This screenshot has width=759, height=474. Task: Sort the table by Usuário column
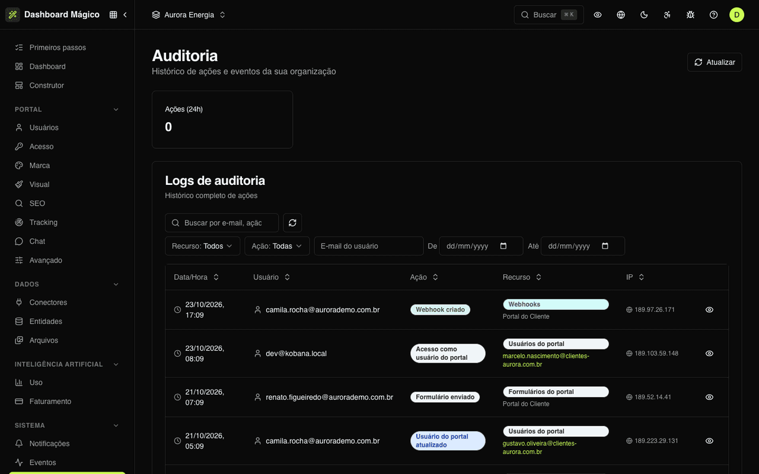click(272, 277)
